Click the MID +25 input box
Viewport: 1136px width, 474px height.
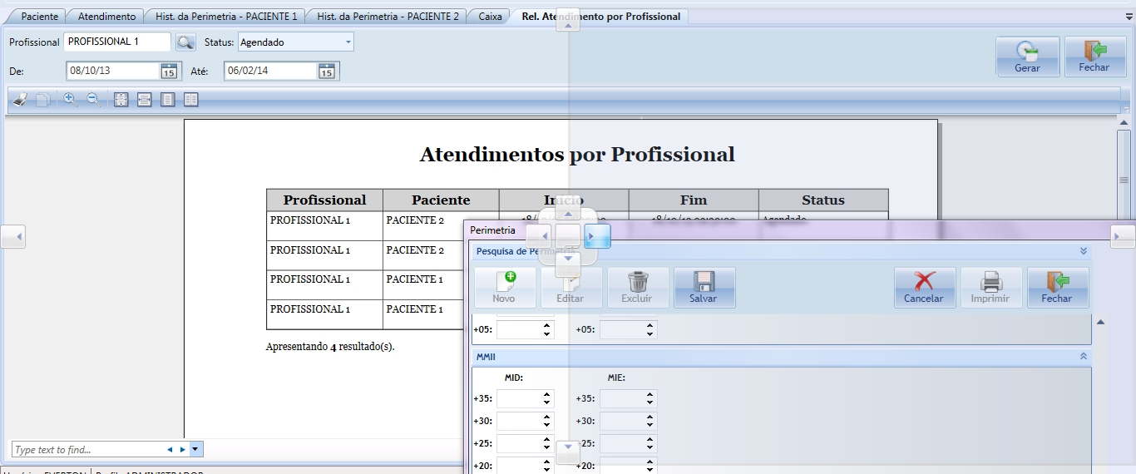click(x=519, y=444)
